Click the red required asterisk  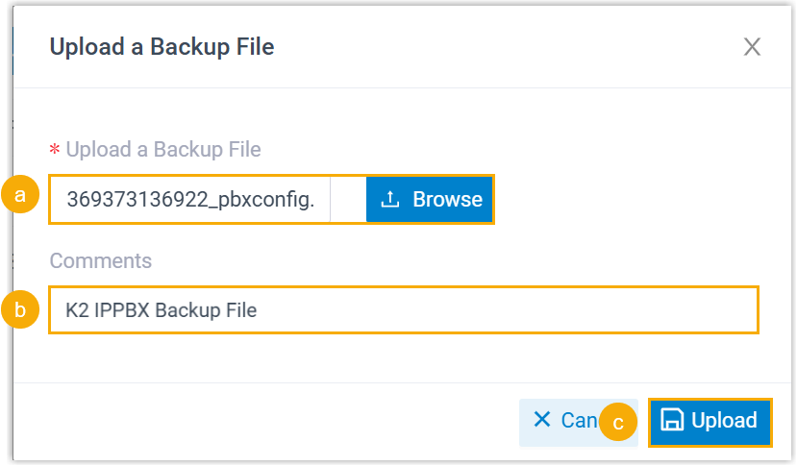pos(55,151)
